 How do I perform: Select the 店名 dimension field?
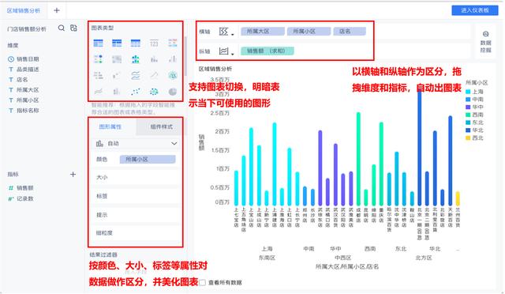[22, 80]
